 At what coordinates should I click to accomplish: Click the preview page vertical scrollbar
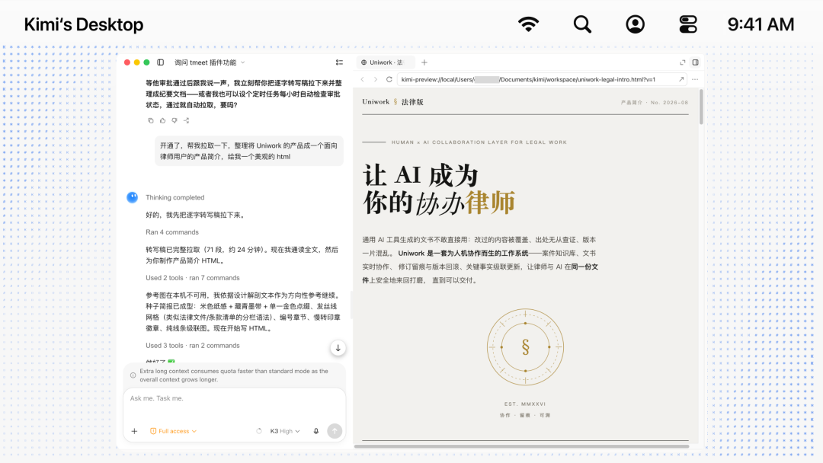(701, 107)
